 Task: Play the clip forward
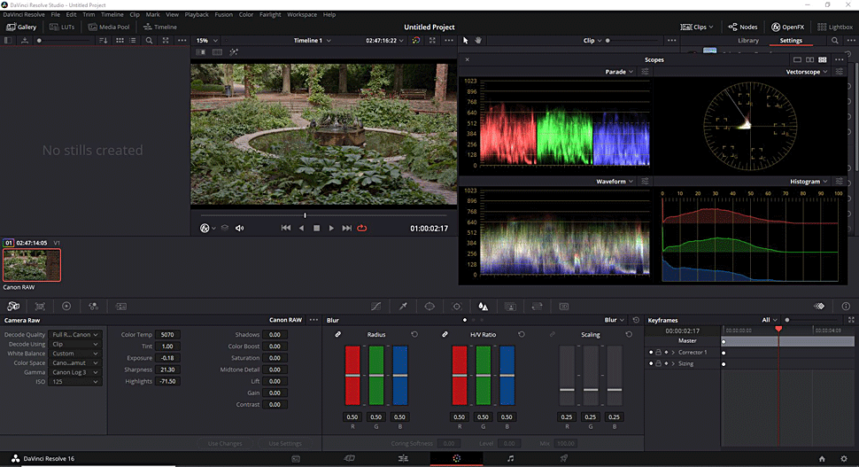(x=331, y=228)
